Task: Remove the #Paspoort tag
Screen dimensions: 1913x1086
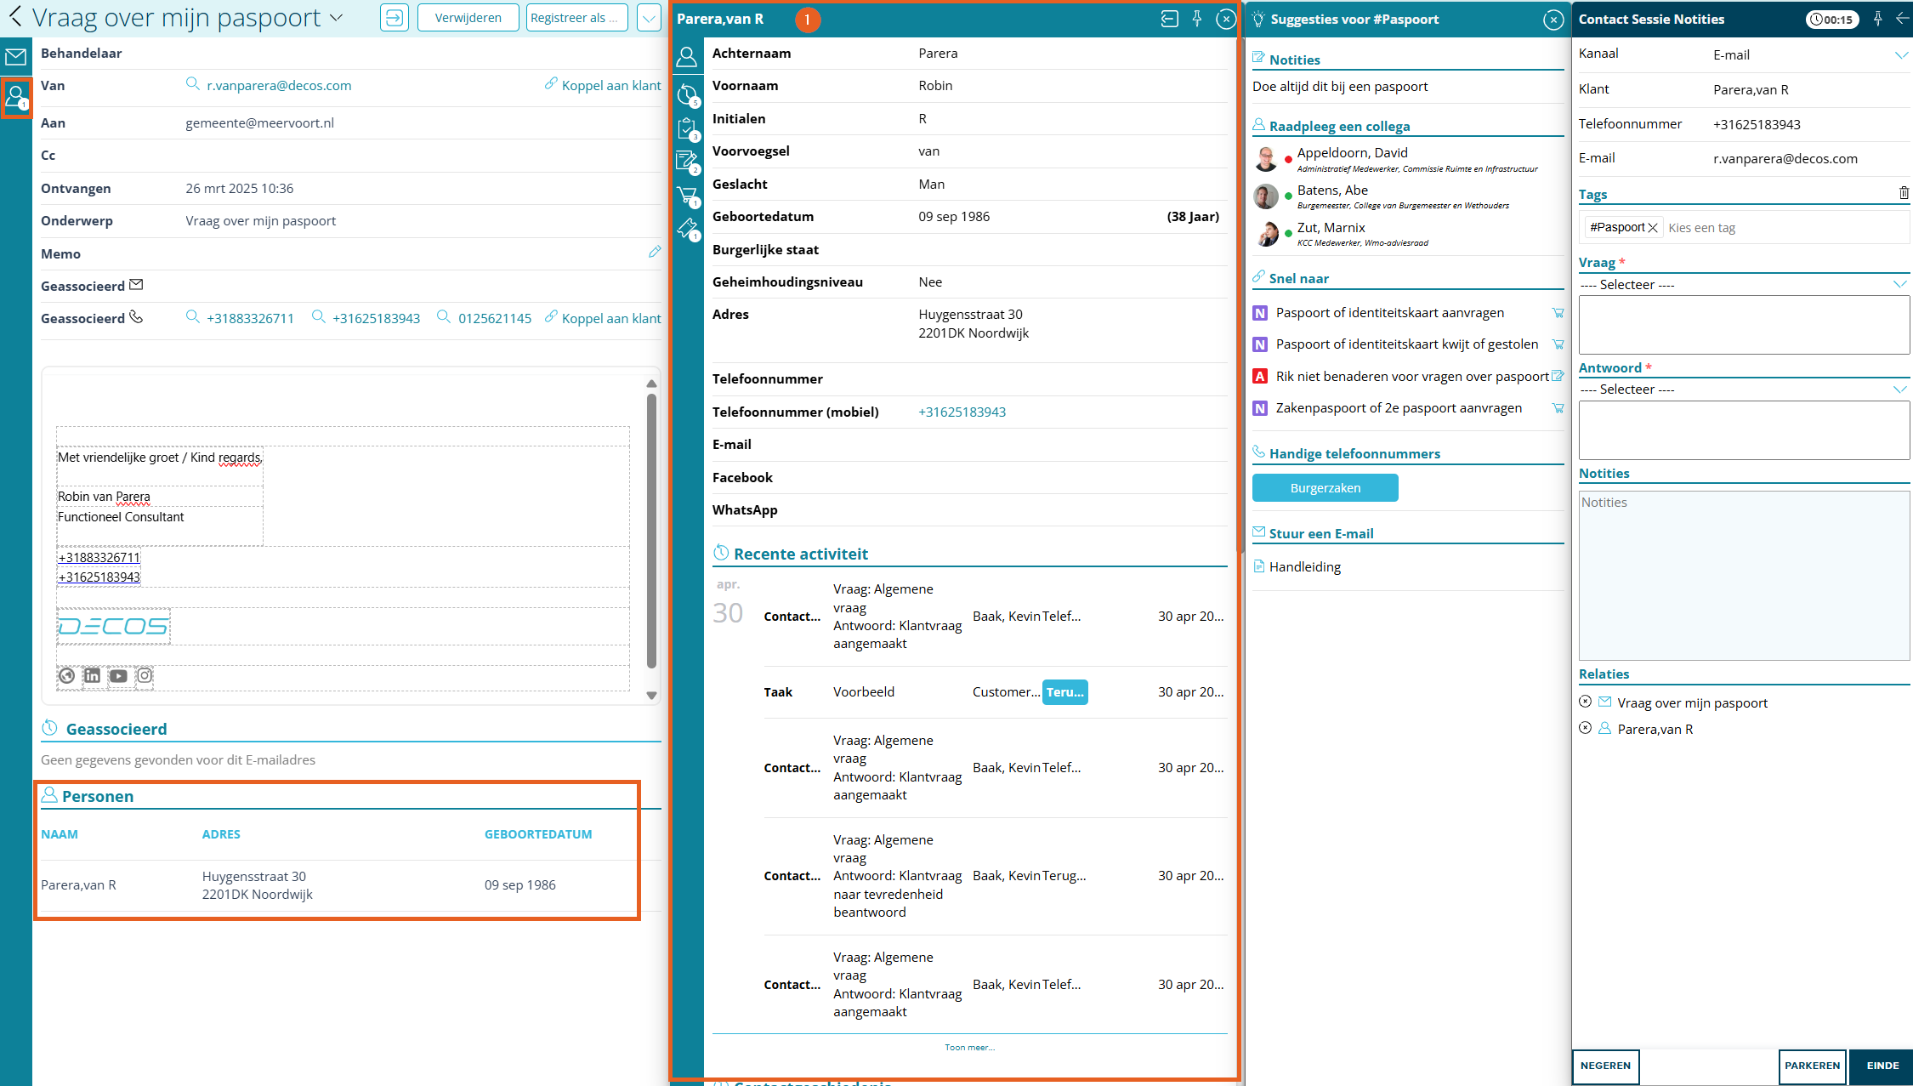Action: [1653, 227]
